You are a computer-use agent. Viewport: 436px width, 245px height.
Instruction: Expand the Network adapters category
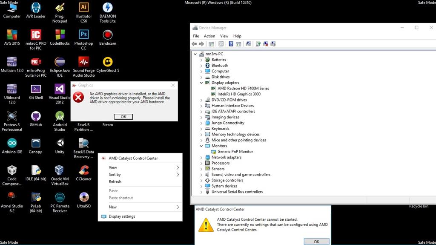pos(201,157)
